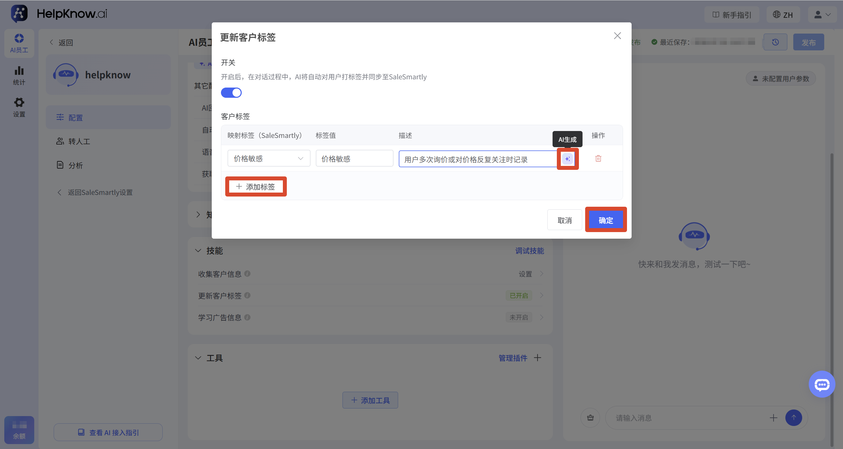Open the ZH language selector

(x=783, y=15)
